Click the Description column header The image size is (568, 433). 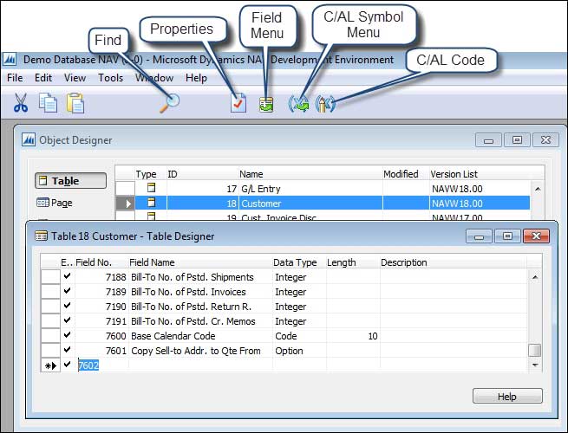point(403,262)
